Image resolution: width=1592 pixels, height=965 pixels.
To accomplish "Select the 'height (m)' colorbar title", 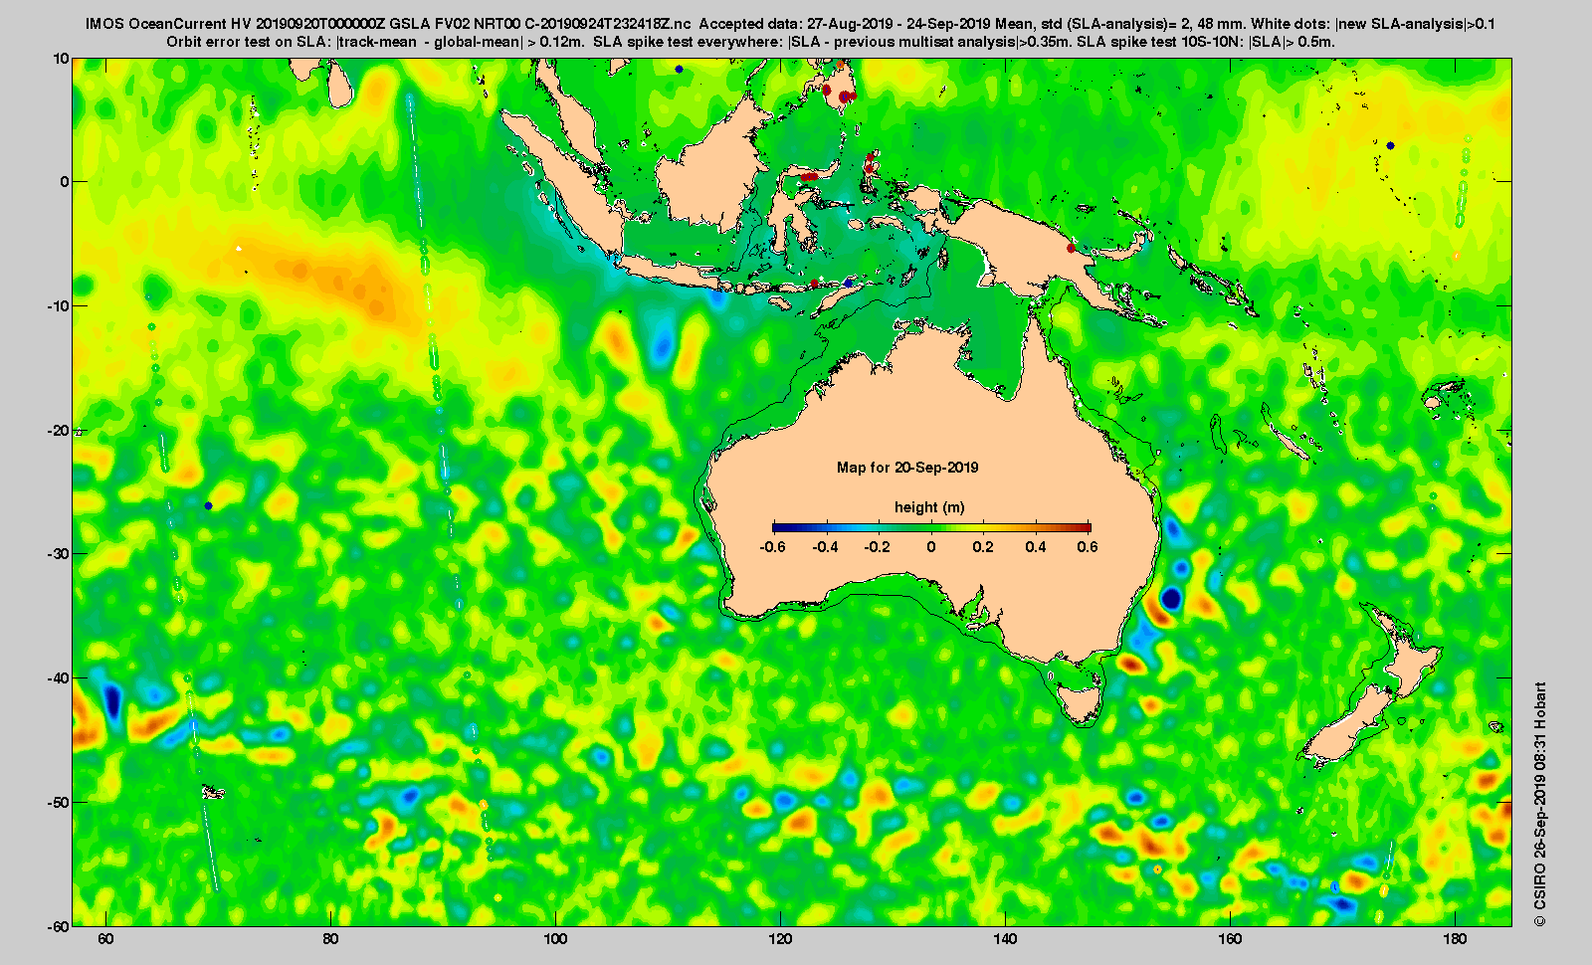I will pyautogui.click(x=929, y=507).
